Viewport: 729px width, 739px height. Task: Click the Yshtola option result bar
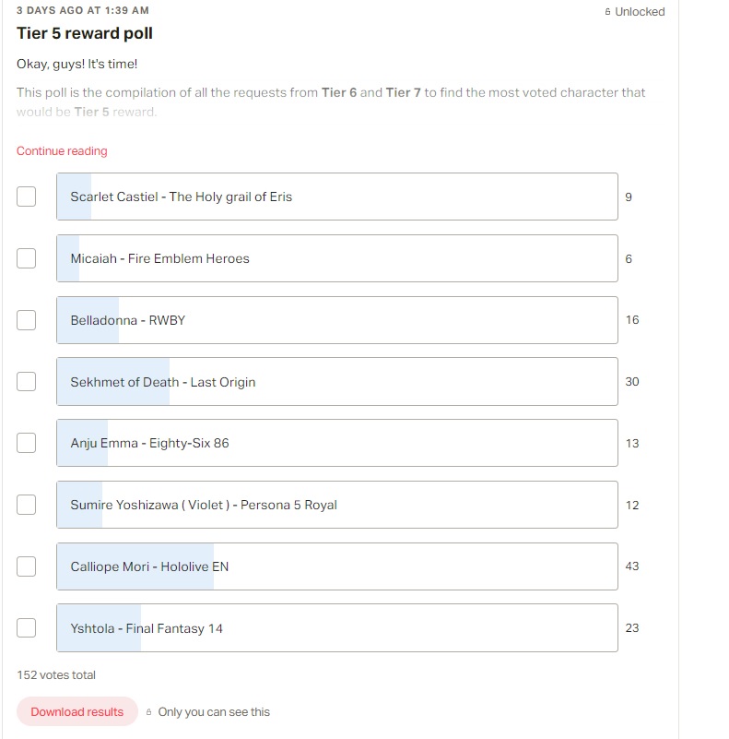tap(337, 627)
